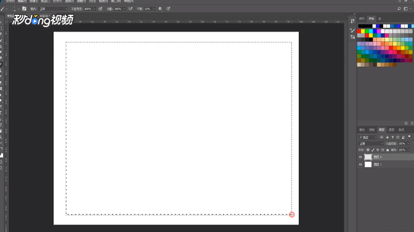The image size is (414, 232).
Task: Open the workspace switcher icon
Action: pyautogui.click(x=406, y=9)
